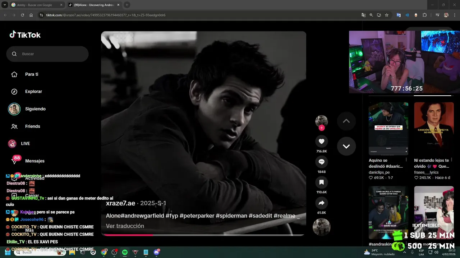Open Chrome from the taskbar
Screen dimensions: 460x258
104,252
